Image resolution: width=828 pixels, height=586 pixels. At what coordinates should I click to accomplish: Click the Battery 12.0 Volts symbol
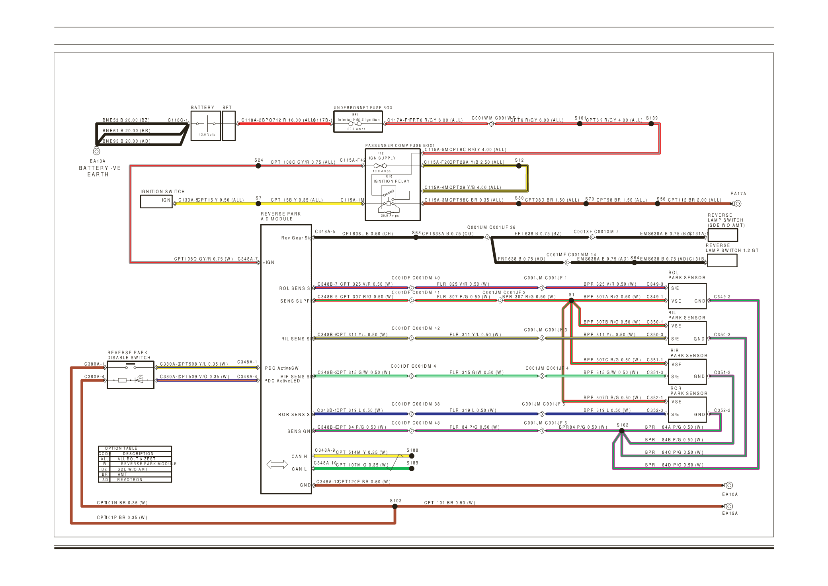pos(205,124)
